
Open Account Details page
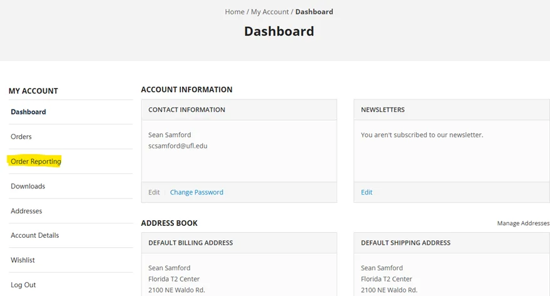[34, 235]
